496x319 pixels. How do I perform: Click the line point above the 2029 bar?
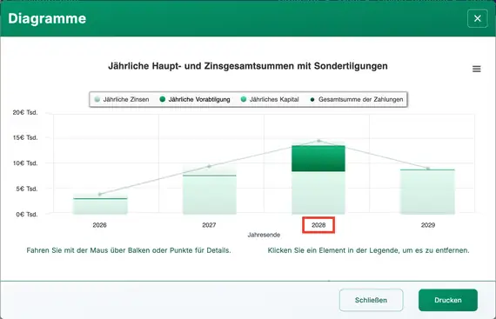(427, 169)
